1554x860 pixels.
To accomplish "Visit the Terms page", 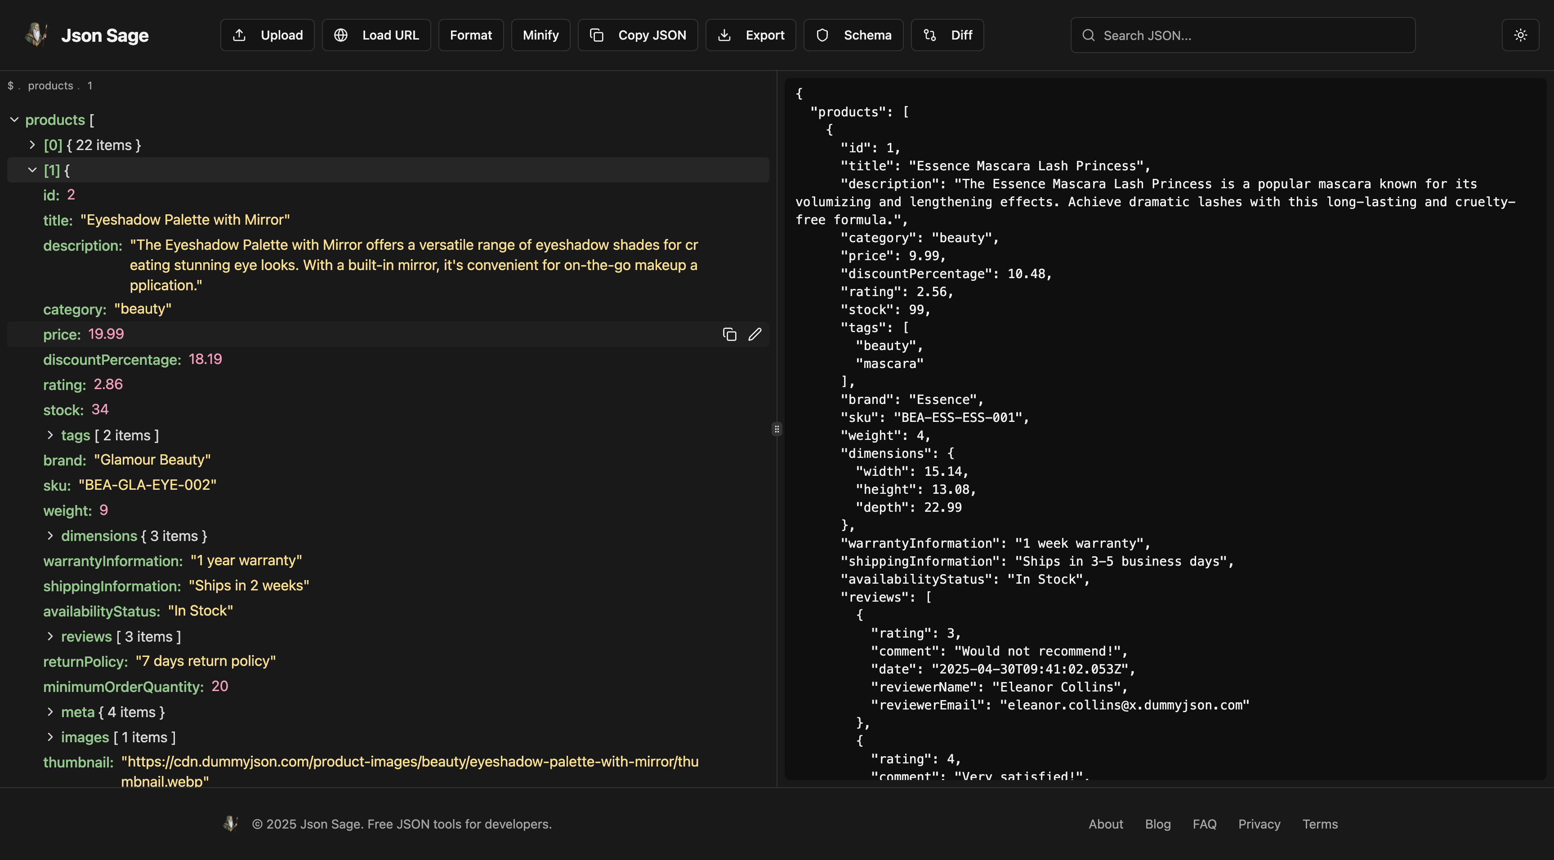I will (x=1320, y=824).
